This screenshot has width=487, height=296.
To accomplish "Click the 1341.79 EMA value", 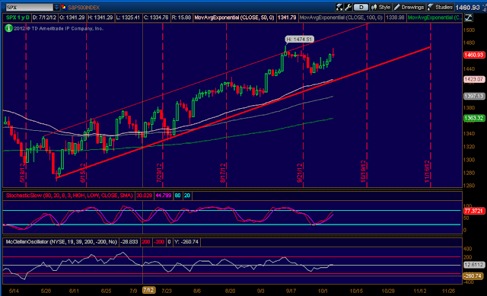I will tap(287, 18).
